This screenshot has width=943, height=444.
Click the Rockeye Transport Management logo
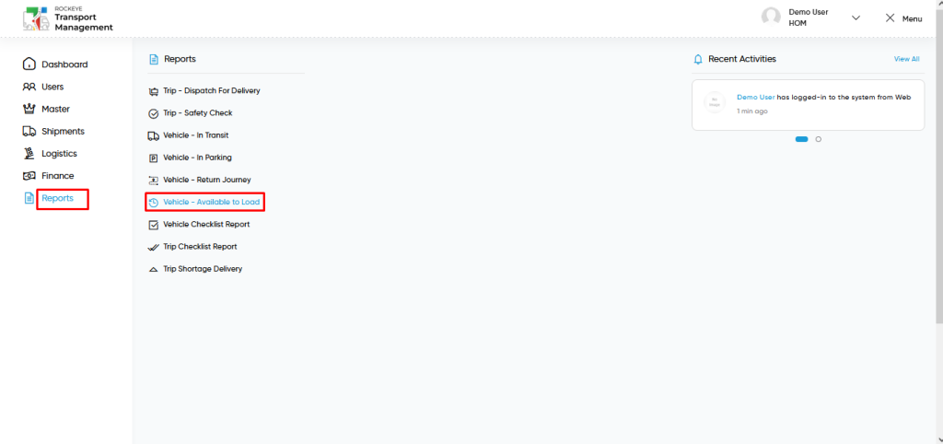click(x=67, y=19)
